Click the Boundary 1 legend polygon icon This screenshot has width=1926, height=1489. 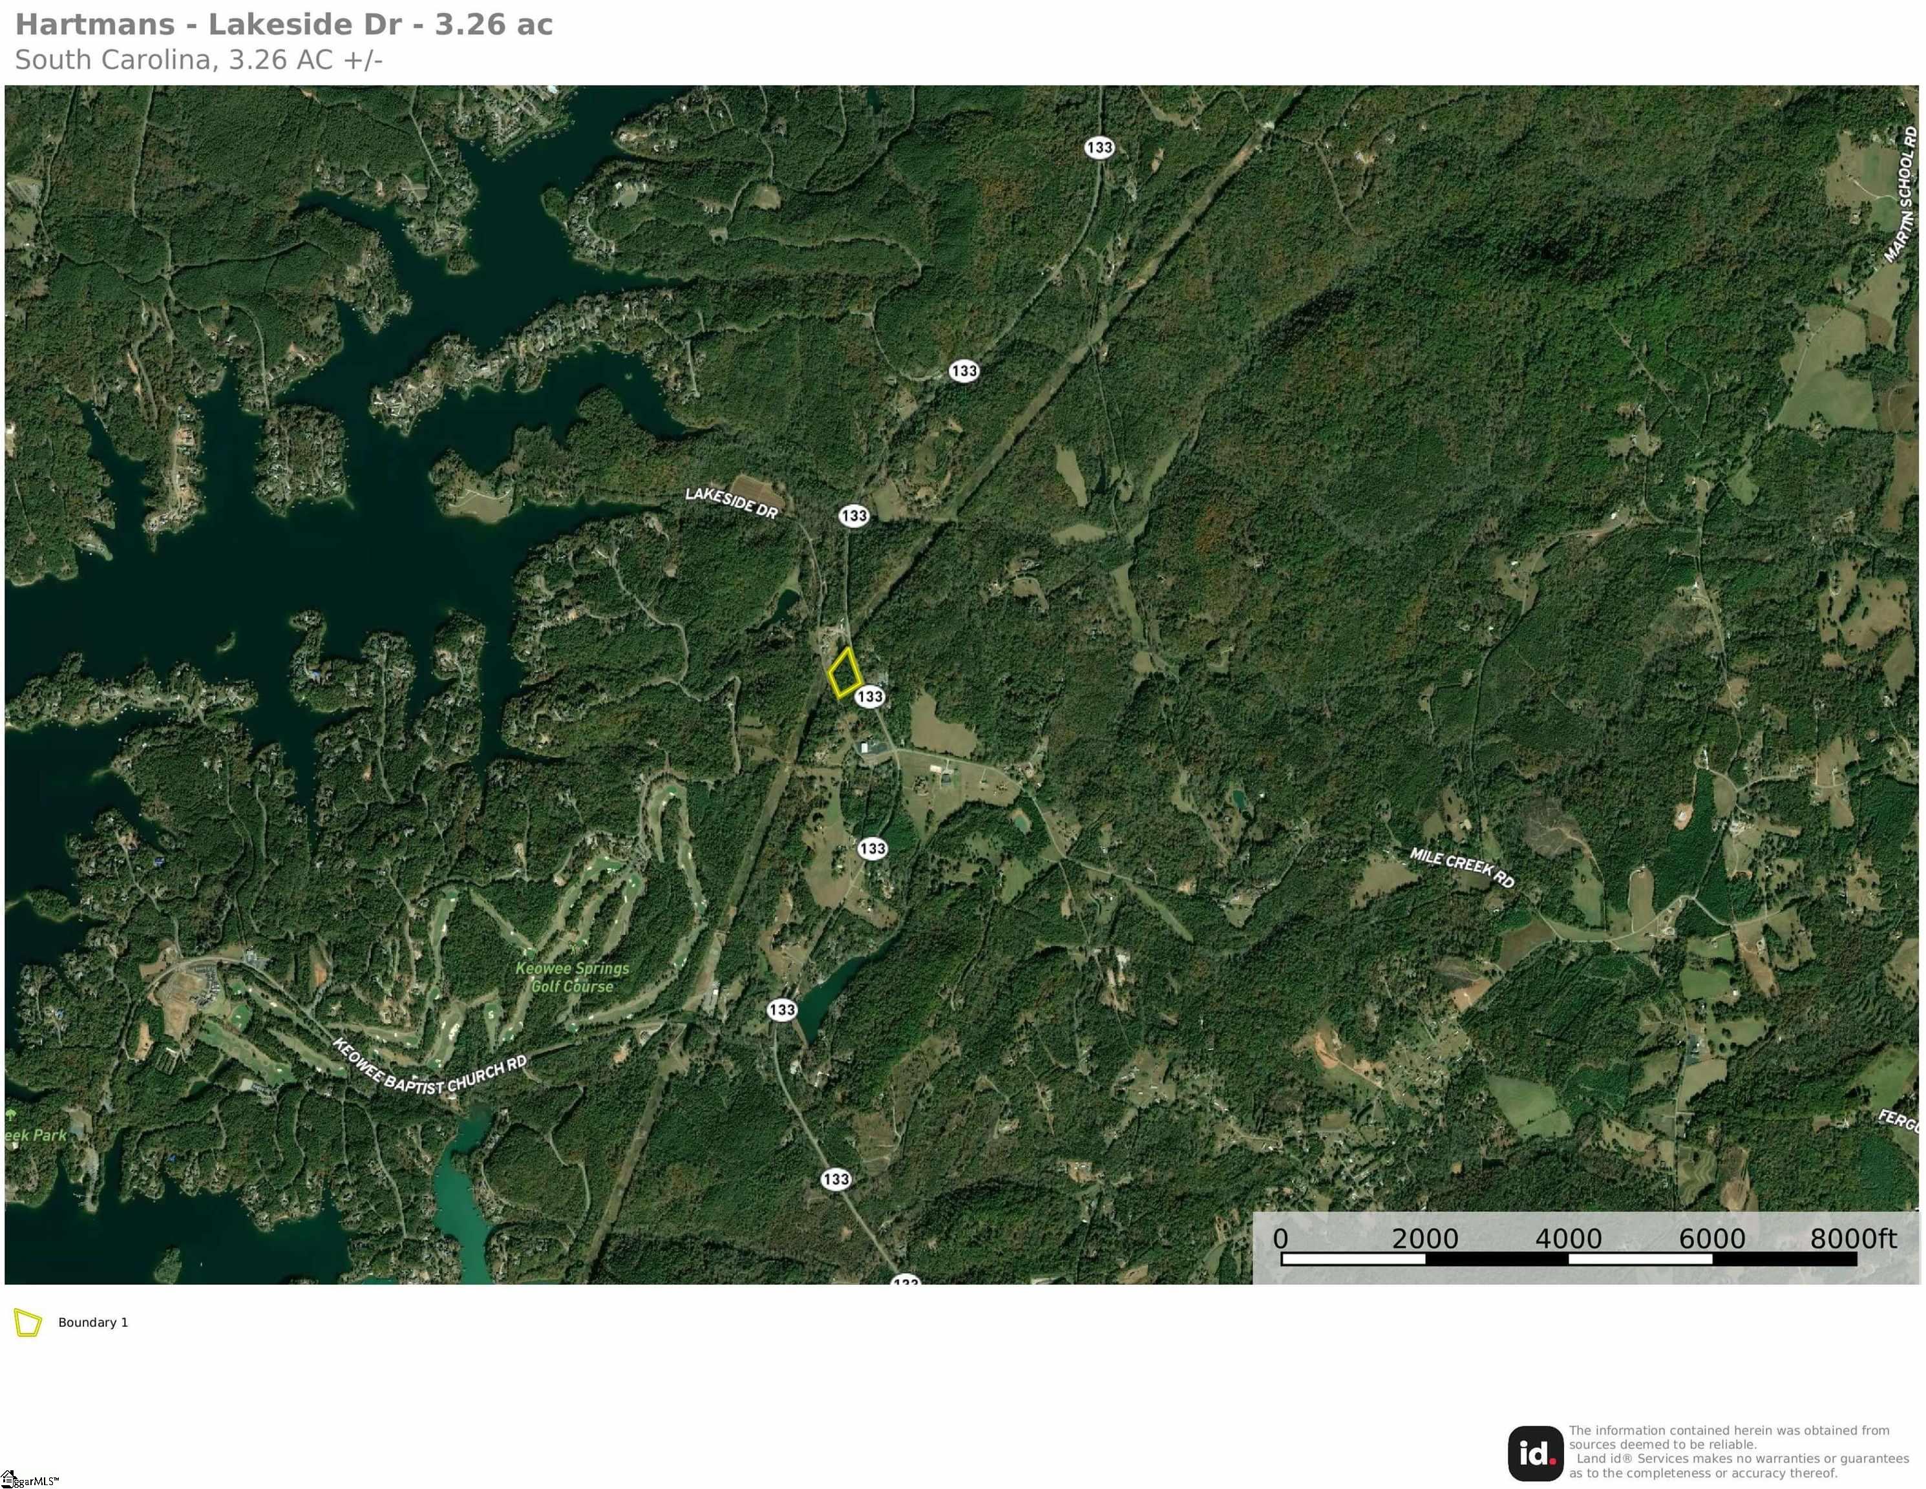pos(27,1322)
